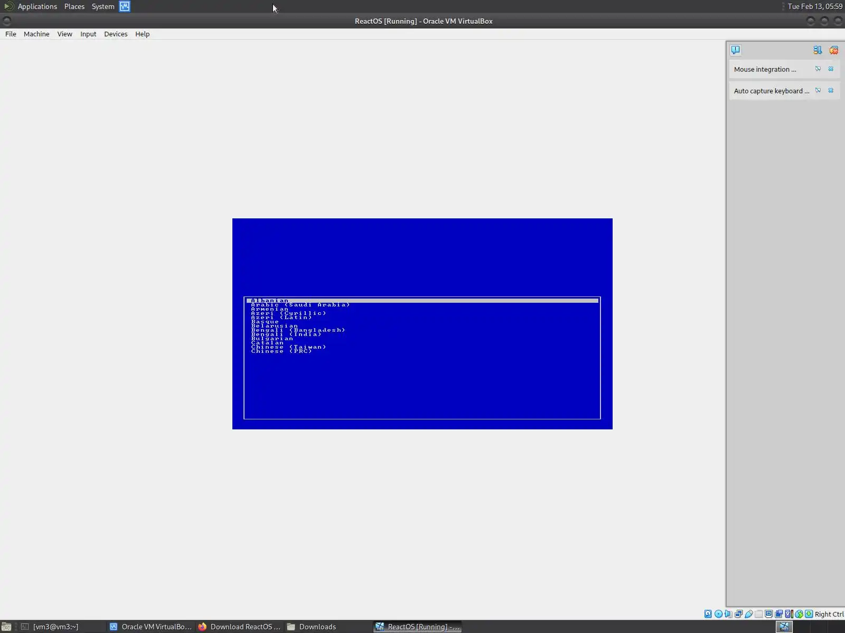
Task: Dismiss the Auto capture keyboard notification
Action: 831,91
